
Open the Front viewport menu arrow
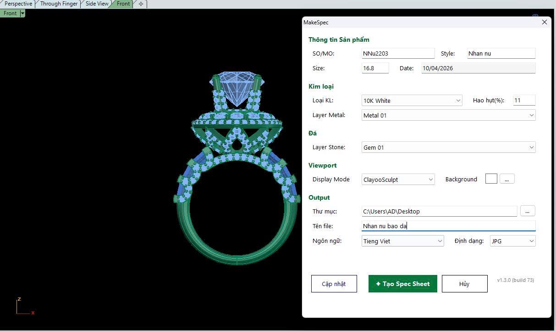point(22,13)
